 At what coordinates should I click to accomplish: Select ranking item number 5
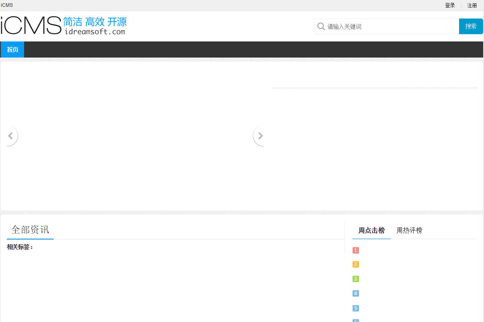(x=355, y=308)
